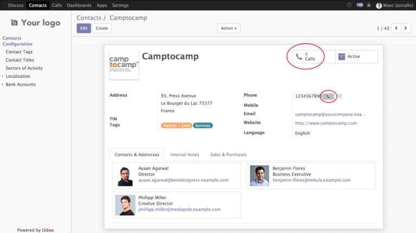This screenshot has height=233, width=416.
Task: Switch to the Contacts & Addresses tab
Action: click(137, 155)
